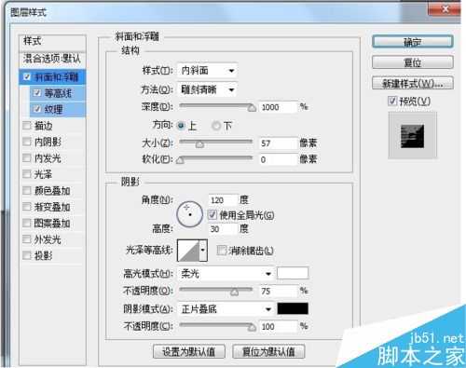Image resolution: width=466 pixels, height=368 pixels.
Task: Click the style preview thumbnail
Action: (x=412, y=136)
